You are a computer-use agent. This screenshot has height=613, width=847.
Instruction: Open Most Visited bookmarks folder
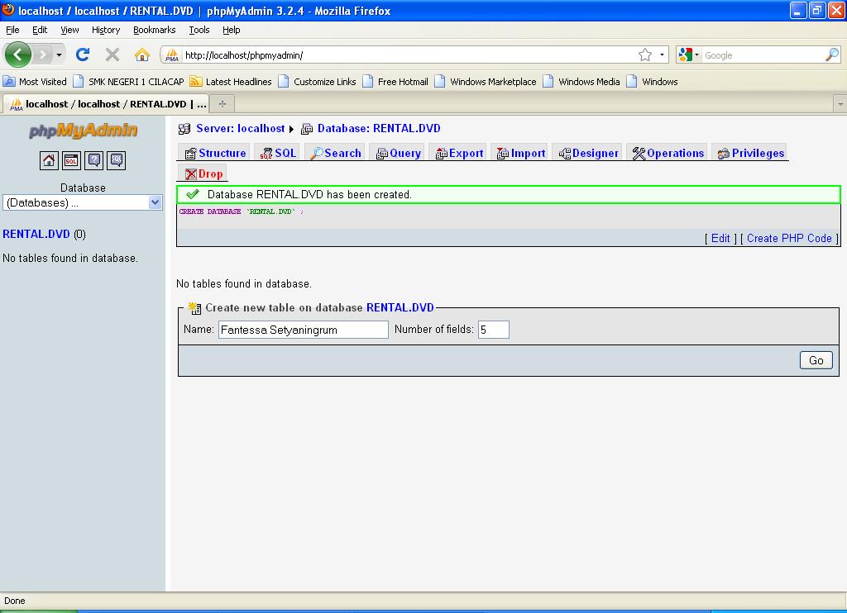coord(35,82)
